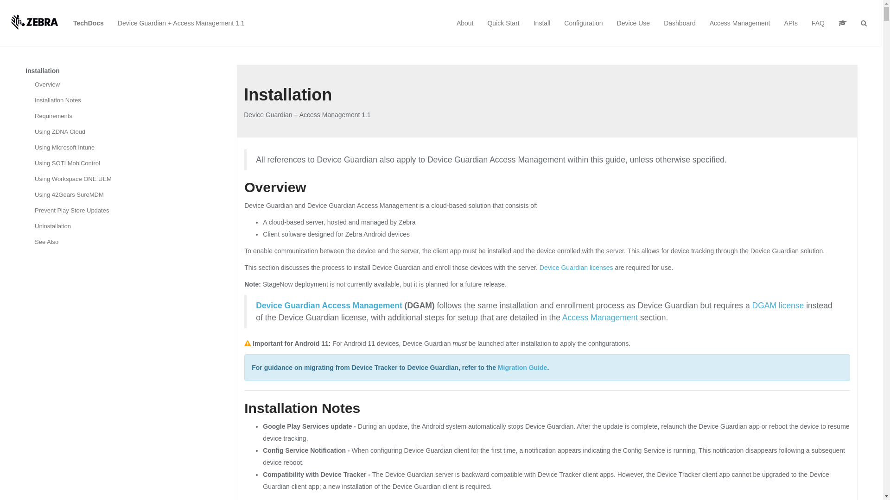The image size is (890, 500).
Task: Click Access Management link in note
Action: (600, 318)
